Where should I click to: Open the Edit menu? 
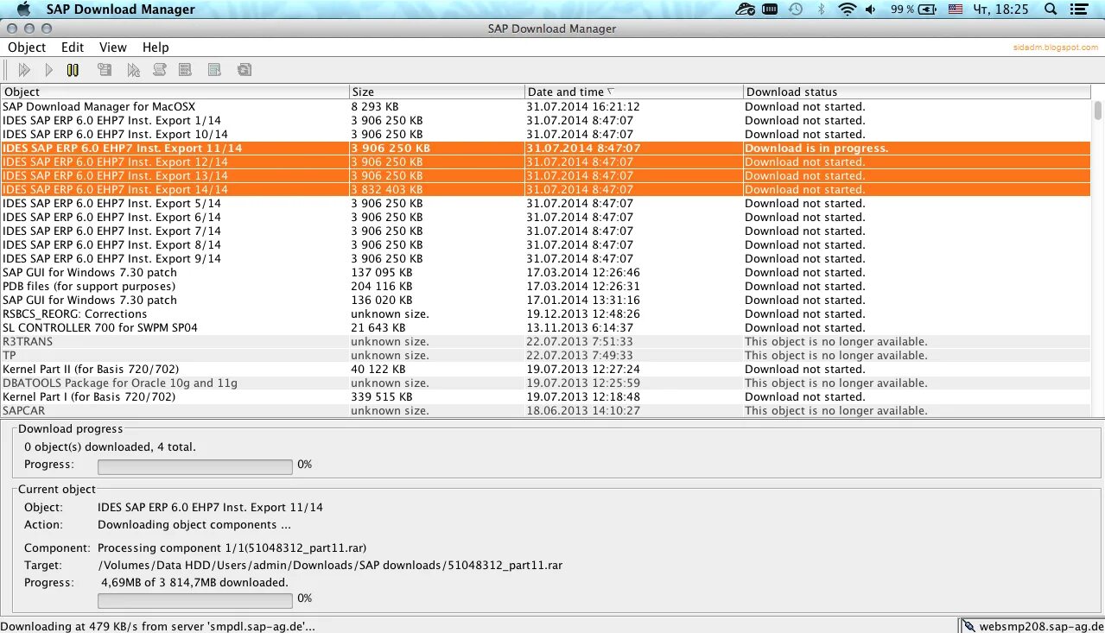73,47
